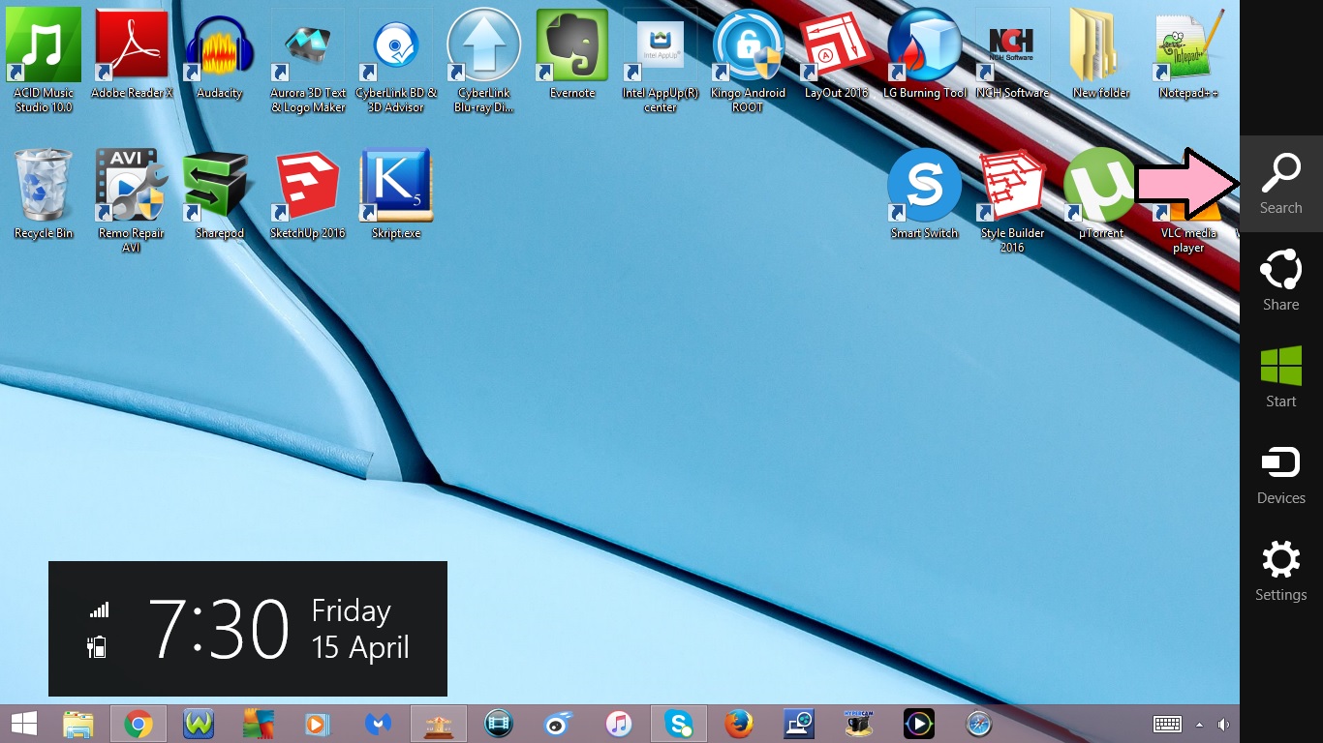Open iTunes from the taskbar

coord(619,724)
